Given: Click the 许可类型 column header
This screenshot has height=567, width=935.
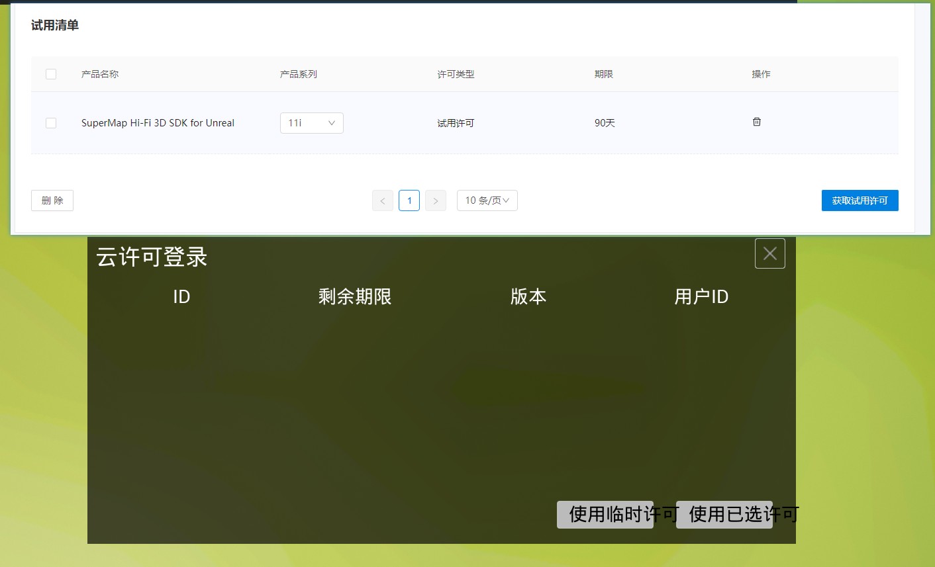Looking at the screenshot, I should (x=456, y=74).
